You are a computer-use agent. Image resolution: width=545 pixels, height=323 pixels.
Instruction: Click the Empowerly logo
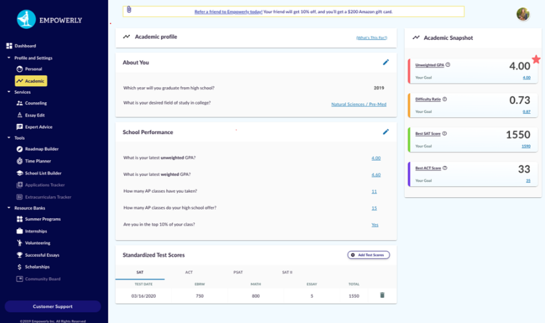tap(26, 20)
